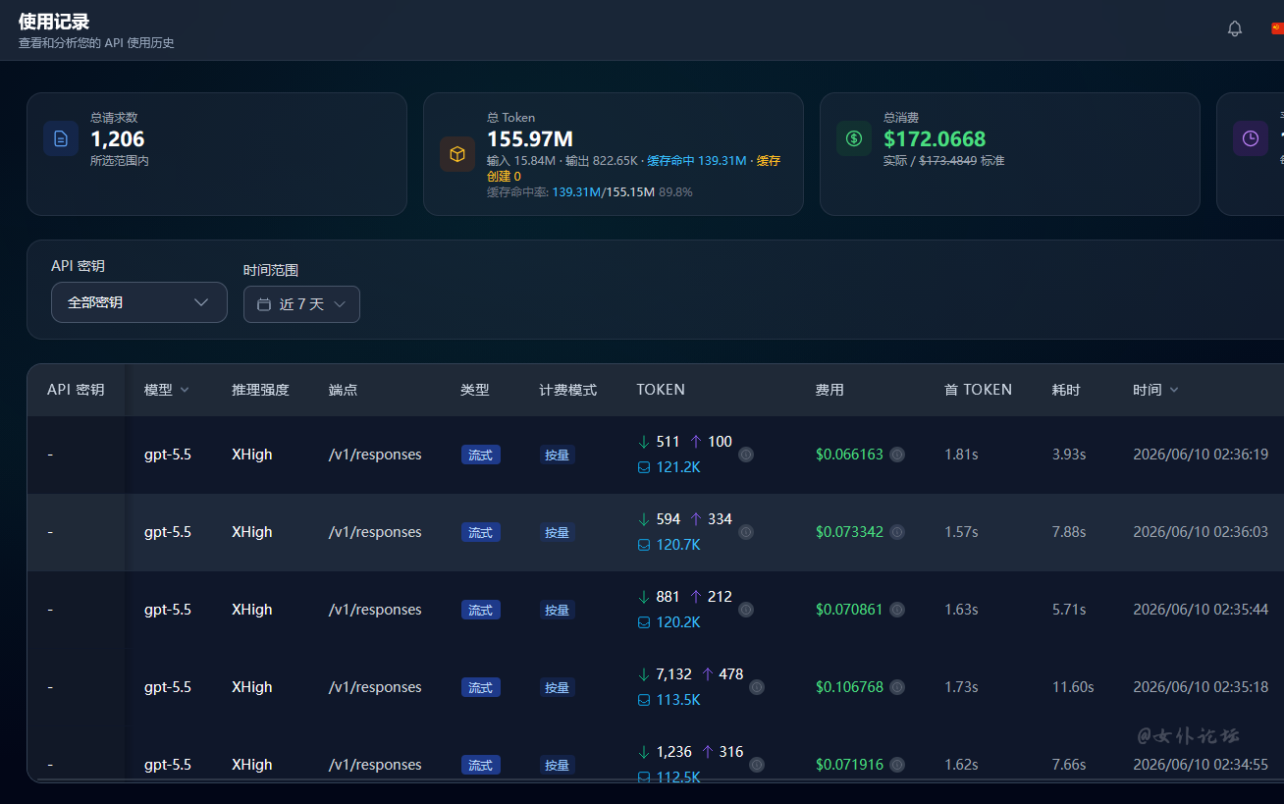Screen dimensions: 1284x804
Task: Click the output arrow icon beside 478
Action: (x=707, y=674)
